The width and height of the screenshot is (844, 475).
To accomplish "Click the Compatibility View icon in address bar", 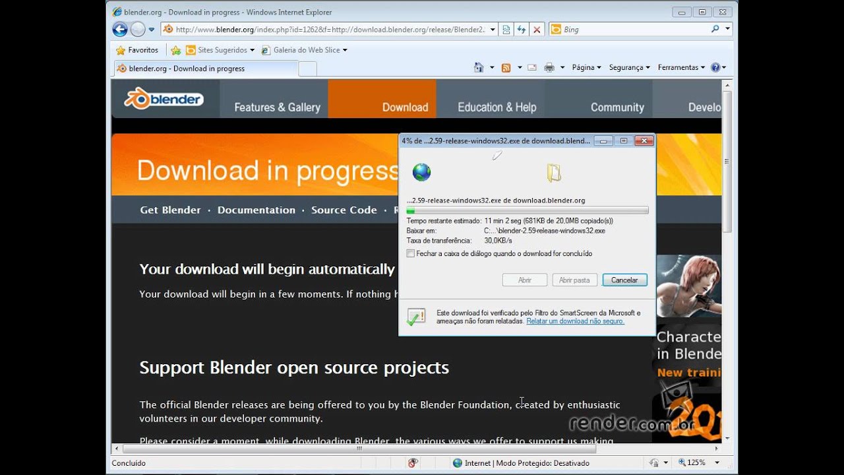I will (506, 29).
